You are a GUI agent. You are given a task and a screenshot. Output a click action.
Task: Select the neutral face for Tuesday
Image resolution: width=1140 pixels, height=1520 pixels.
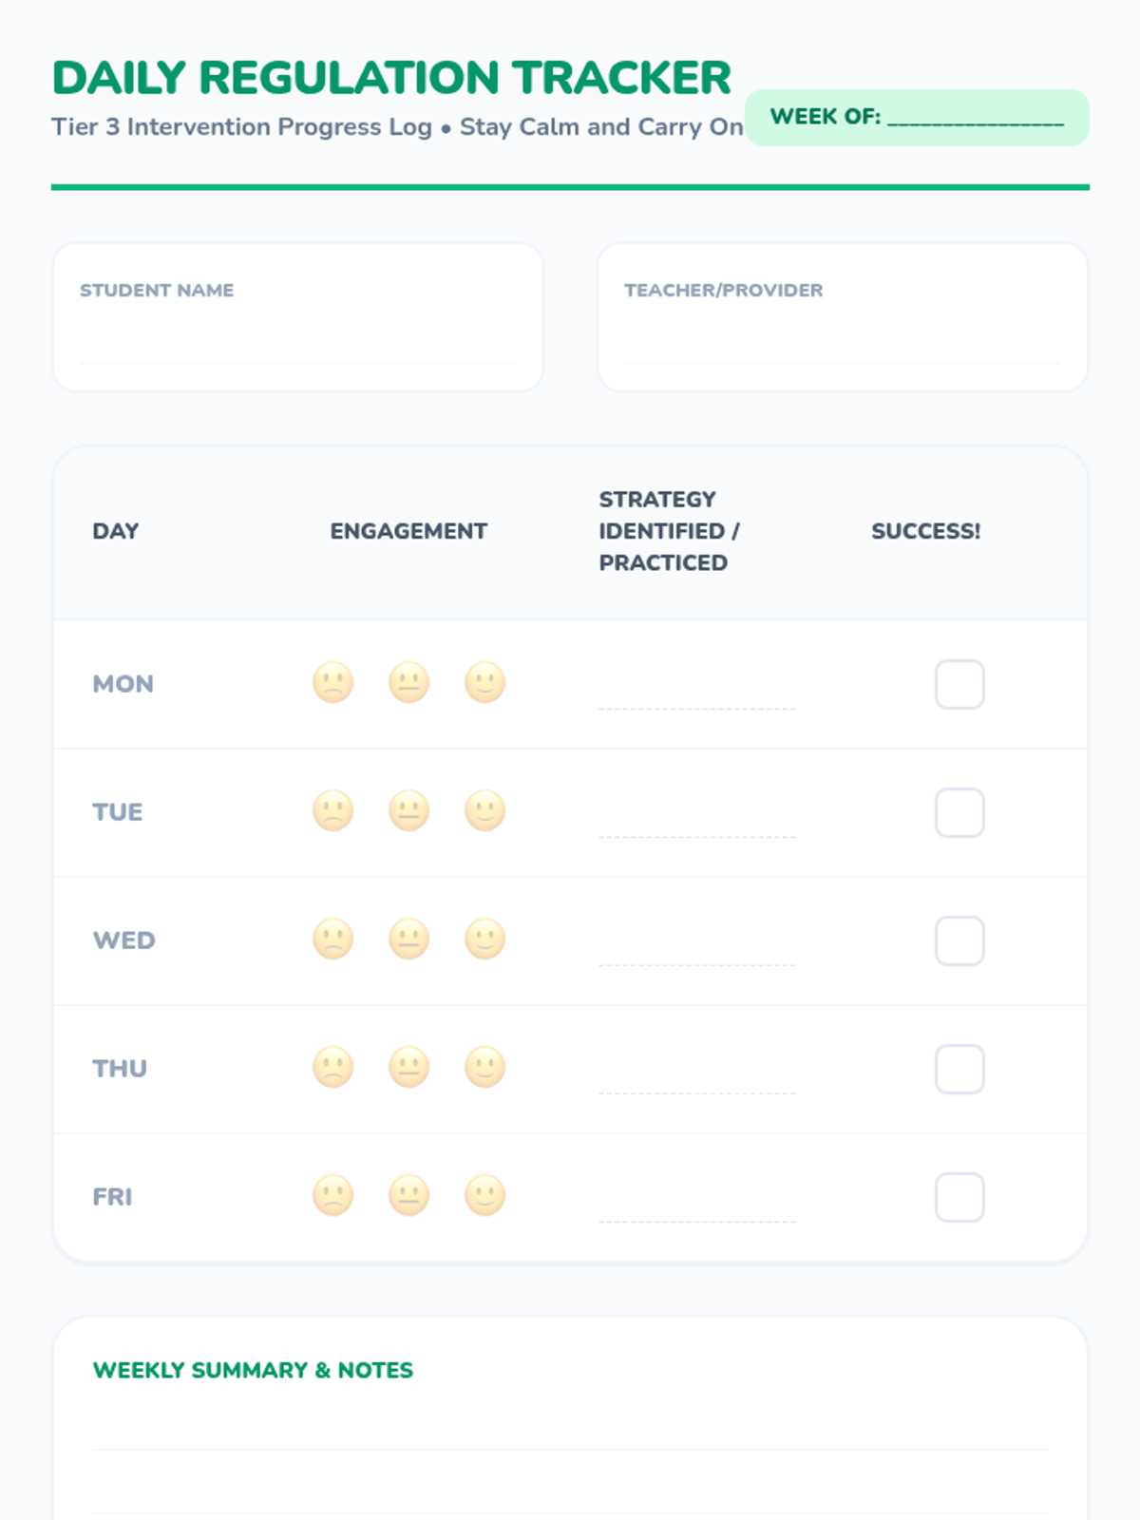pyautogui.click(x=408, y=810)
